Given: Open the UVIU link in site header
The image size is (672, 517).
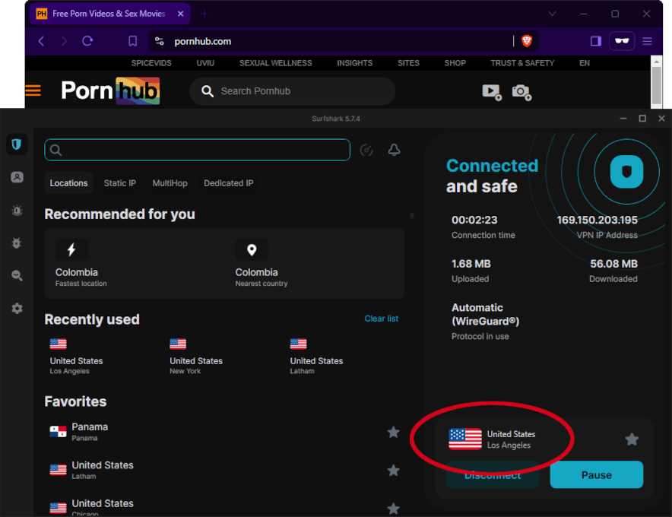Looking at the screenshot, I should (205, 63).
